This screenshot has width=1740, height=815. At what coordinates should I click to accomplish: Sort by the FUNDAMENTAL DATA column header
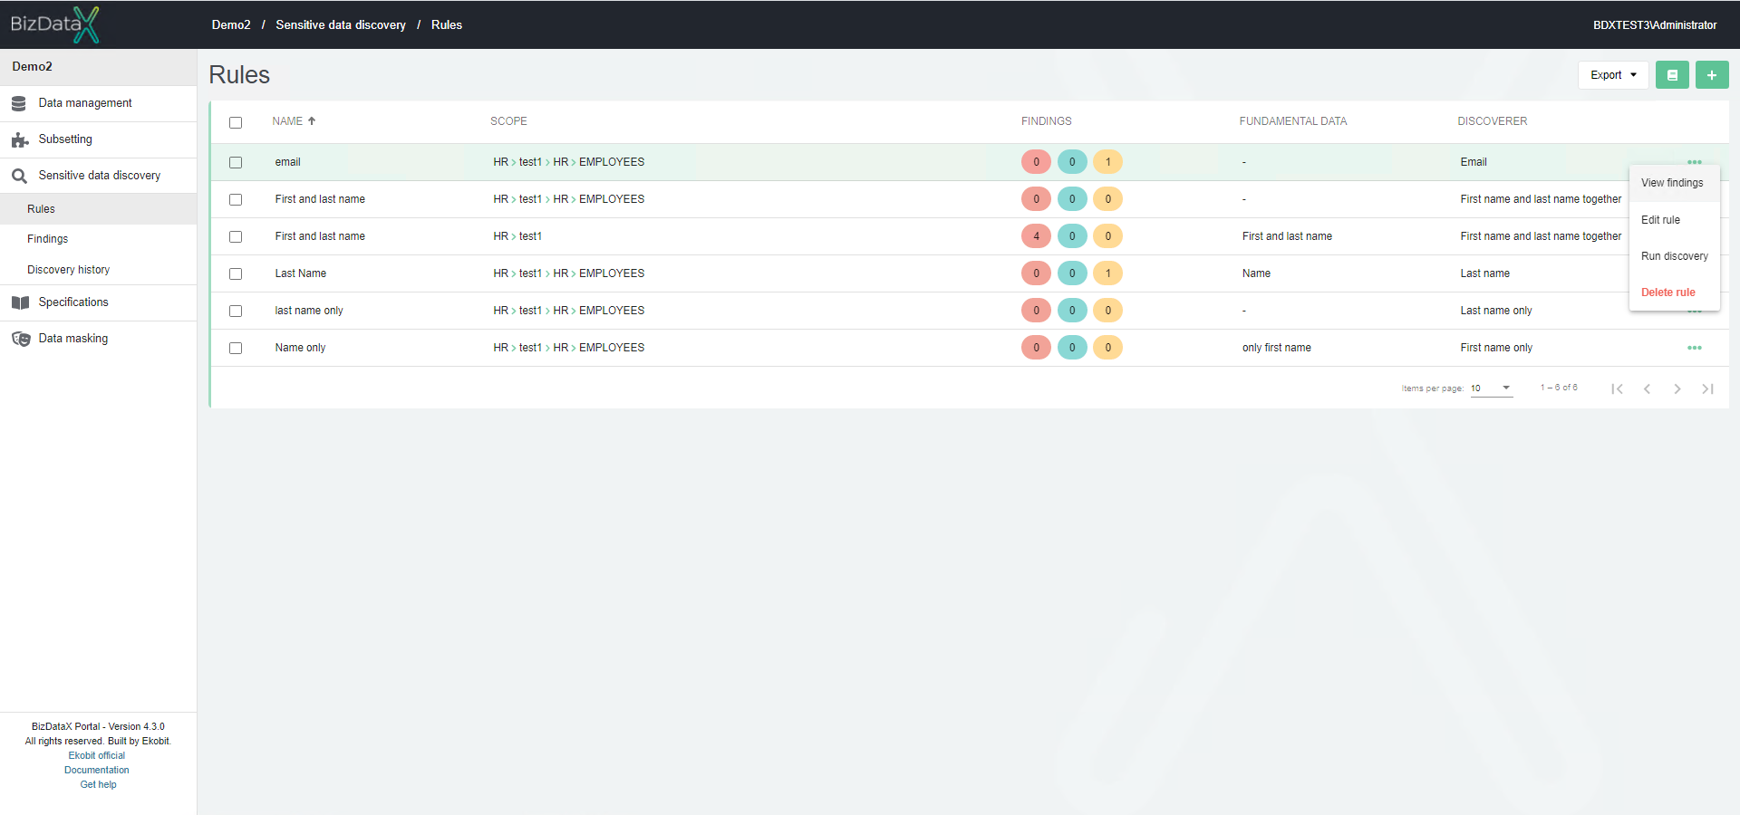click(x=1292, y=121)
